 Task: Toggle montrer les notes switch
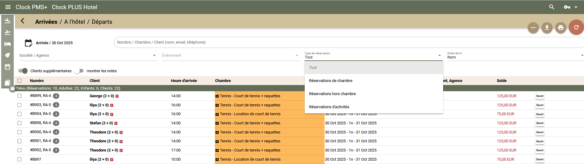79,71
